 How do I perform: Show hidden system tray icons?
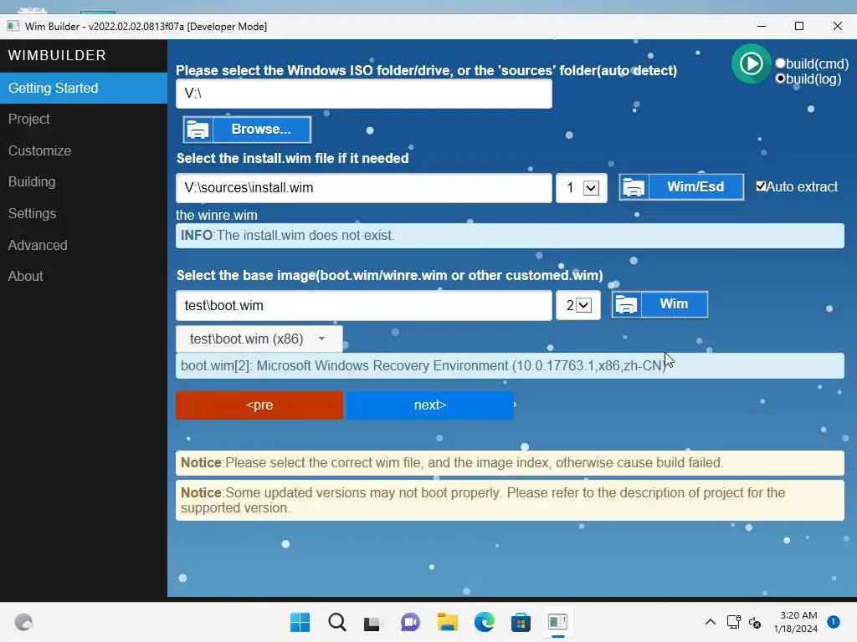(x=710, y=622)
